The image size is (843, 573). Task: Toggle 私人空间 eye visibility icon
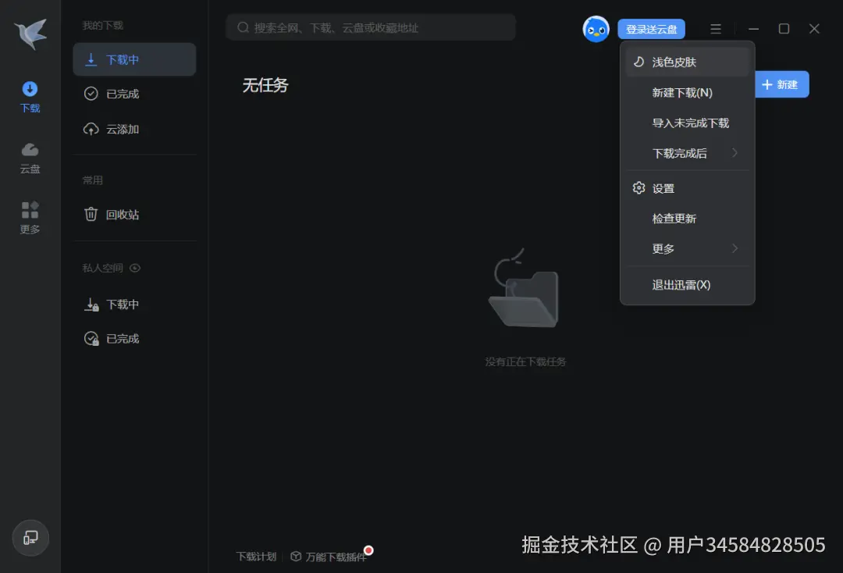pyautogui.click(x=135, y=268)
